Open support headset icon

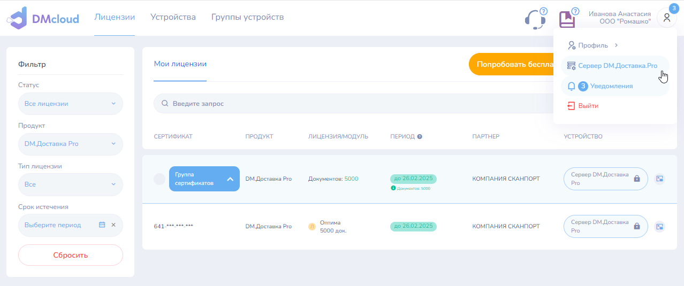point(535,19)
